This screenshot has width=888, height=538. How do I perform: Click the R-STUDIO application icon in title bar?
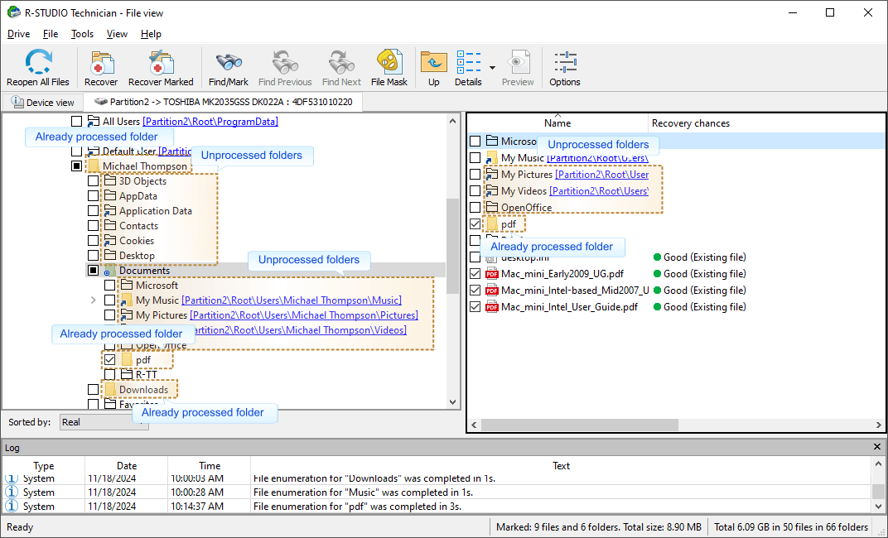tap(13, 12)
